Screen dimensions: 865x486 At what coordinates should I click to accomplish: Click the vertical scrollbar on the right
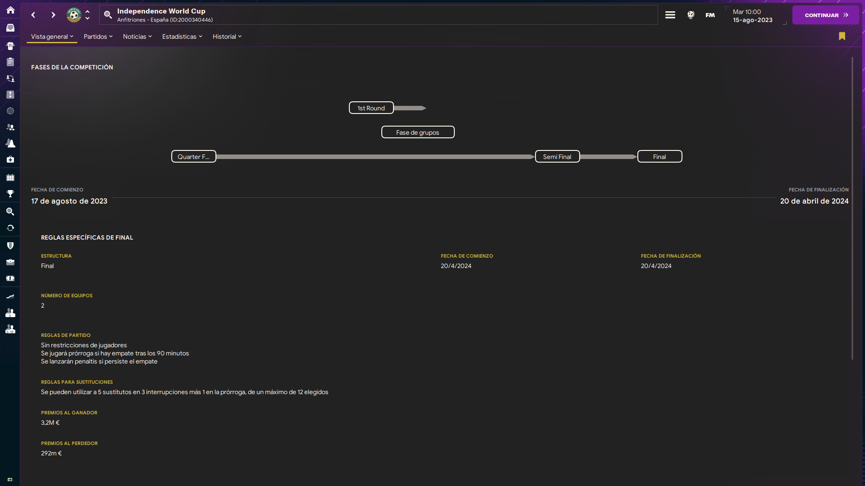point(852,208)
